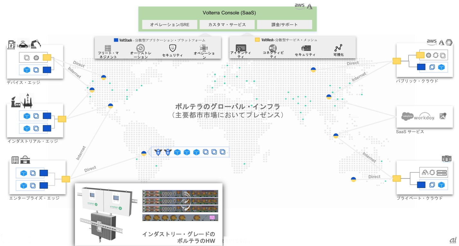Click the Kubernetes wheel in デバイス・エッジ box
This screenshot has height=246, width=459.
point(36,58)
